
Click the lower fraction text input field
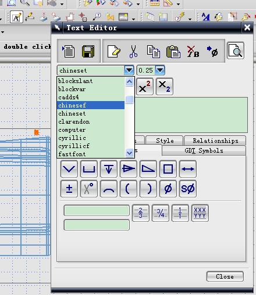pos(97,225)
